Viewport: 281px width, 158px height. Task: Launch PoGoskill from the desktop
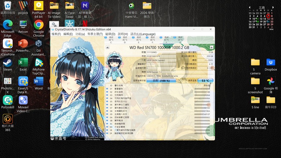point(8,102)
